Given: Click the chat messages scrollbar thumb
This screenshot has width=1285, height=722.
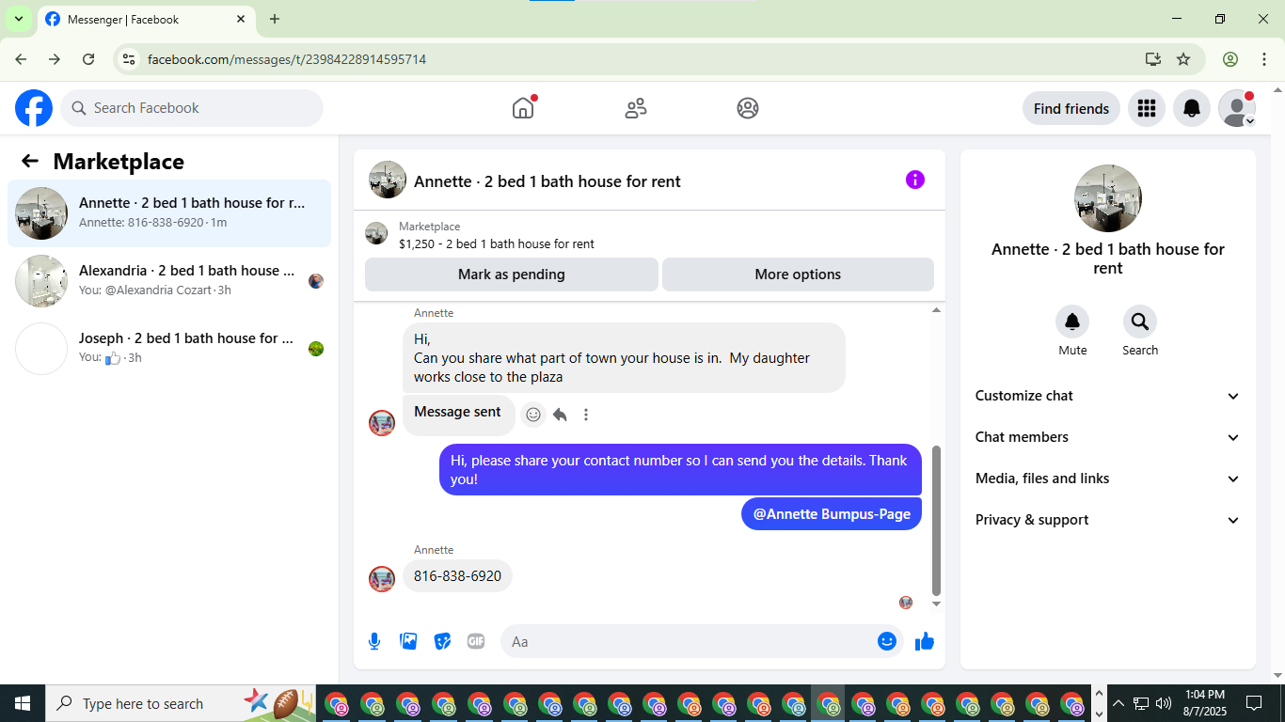Looking at the screenshot, I should 936,521.
